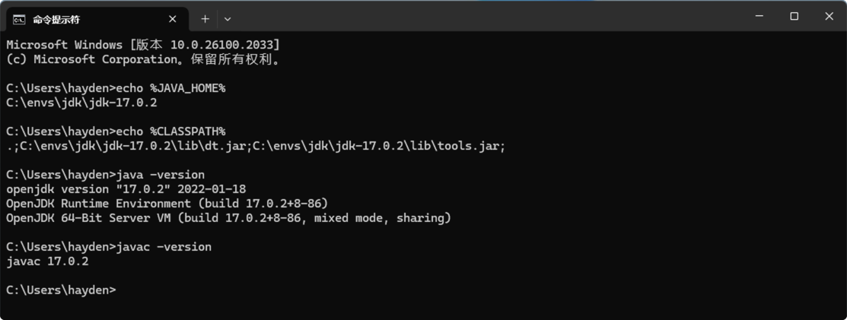Close the terminal window

pos(829,16)
